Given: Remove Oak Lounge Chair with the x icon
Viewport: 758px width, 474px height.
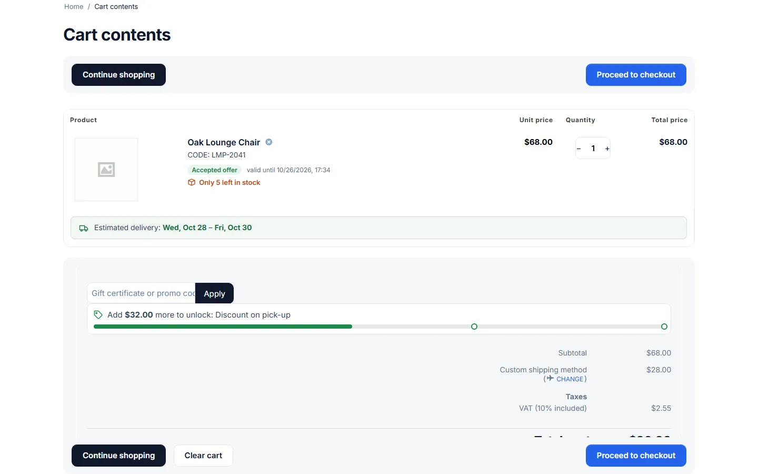Looking at the screenshot, I should (x=269, y=142).
